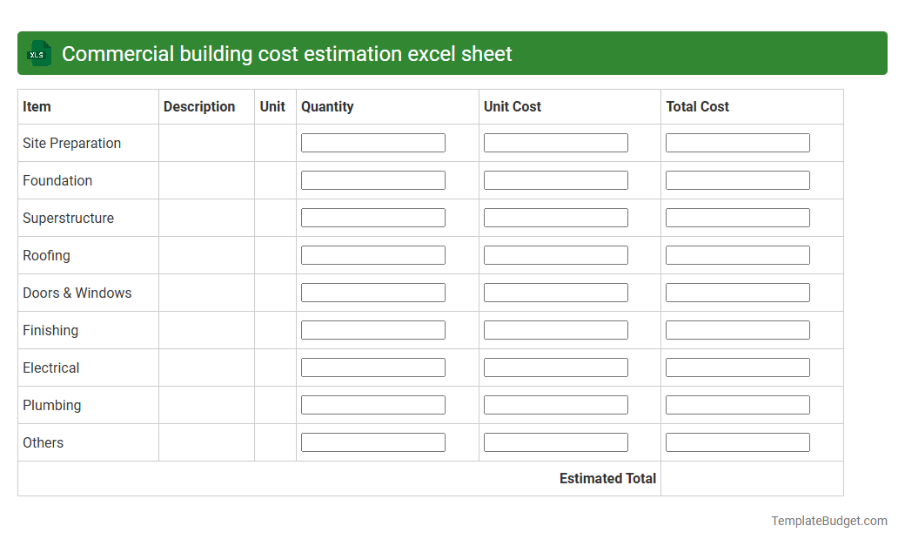Image resolution: width=905 pixels, height=546 pixels.
Task: Click the Total Cost field for Finishing
Action: 737,329
